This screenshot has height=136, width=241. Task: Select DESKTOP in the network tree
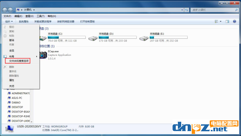[17, 107]
